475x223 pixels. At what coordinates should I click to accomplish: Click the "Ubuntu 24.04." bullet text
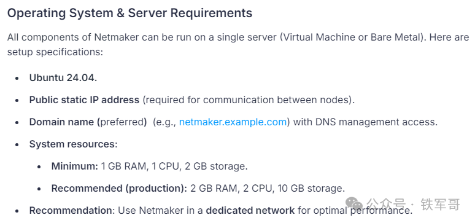63,77
